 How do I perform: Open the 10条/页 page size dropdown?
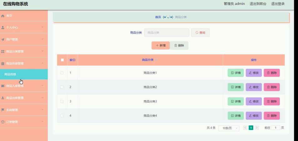(x=229, y=128)
